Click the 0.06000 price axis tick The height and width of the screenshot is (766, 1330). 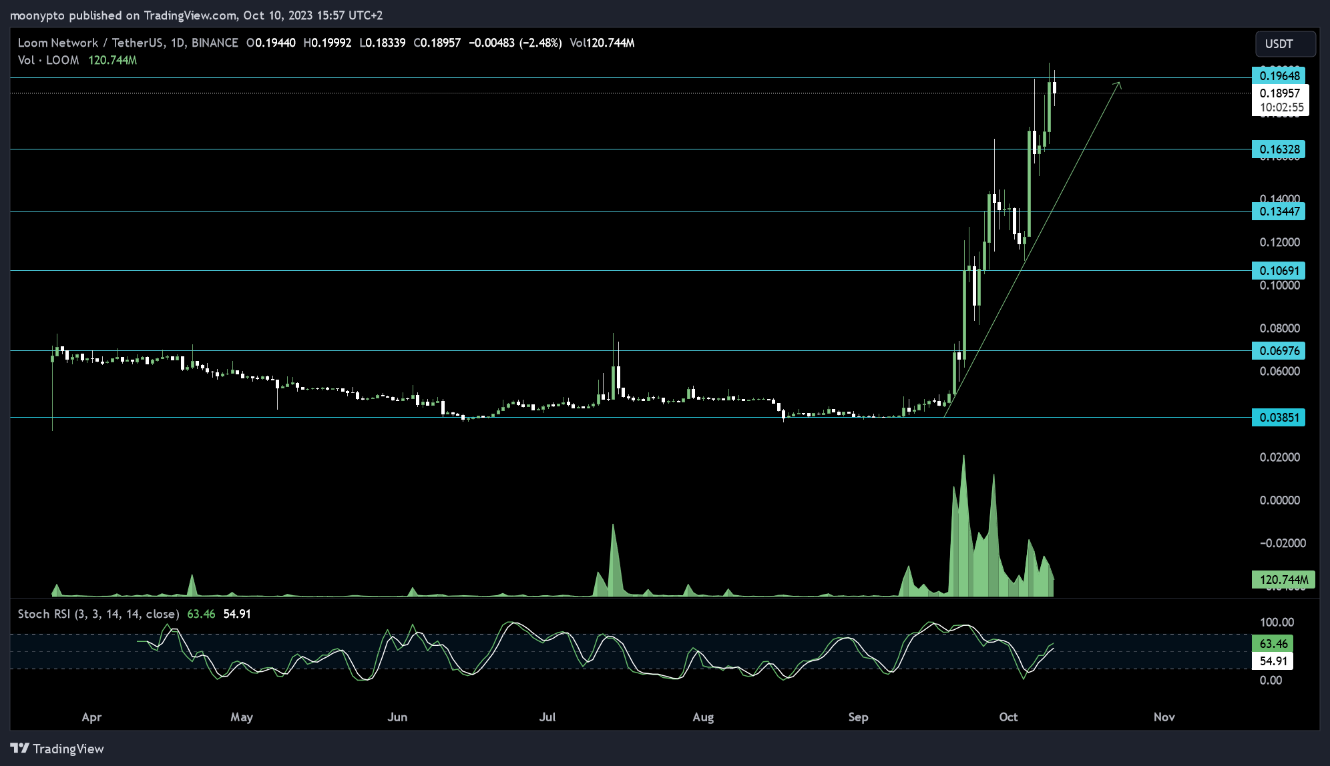pos(1279,371)
